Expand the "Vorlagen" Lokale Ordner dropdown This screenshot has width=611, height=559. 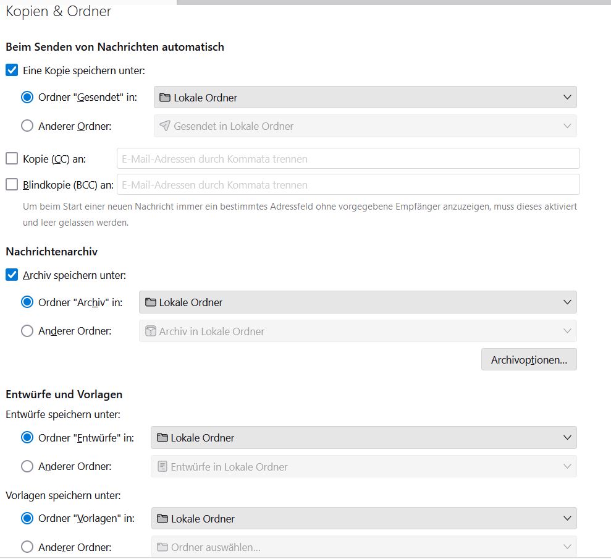click(364, 518)
